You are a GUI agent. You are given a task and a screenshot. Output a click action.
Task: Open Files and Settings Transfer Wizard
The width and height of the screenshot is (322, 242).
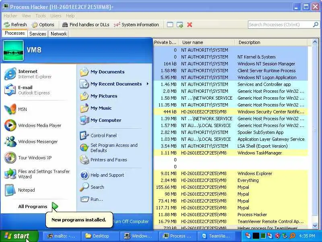tap(39, 174)
